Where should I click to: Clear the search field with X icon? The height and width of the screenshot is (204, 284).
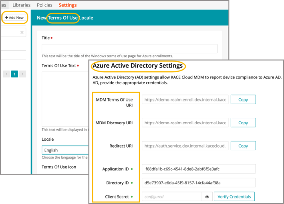click(22, 32)
